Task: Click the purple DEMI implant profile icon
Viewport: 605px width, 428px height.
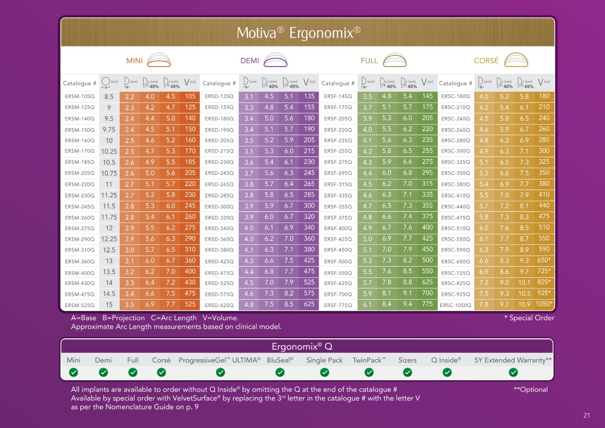Action: pos(275,60)
